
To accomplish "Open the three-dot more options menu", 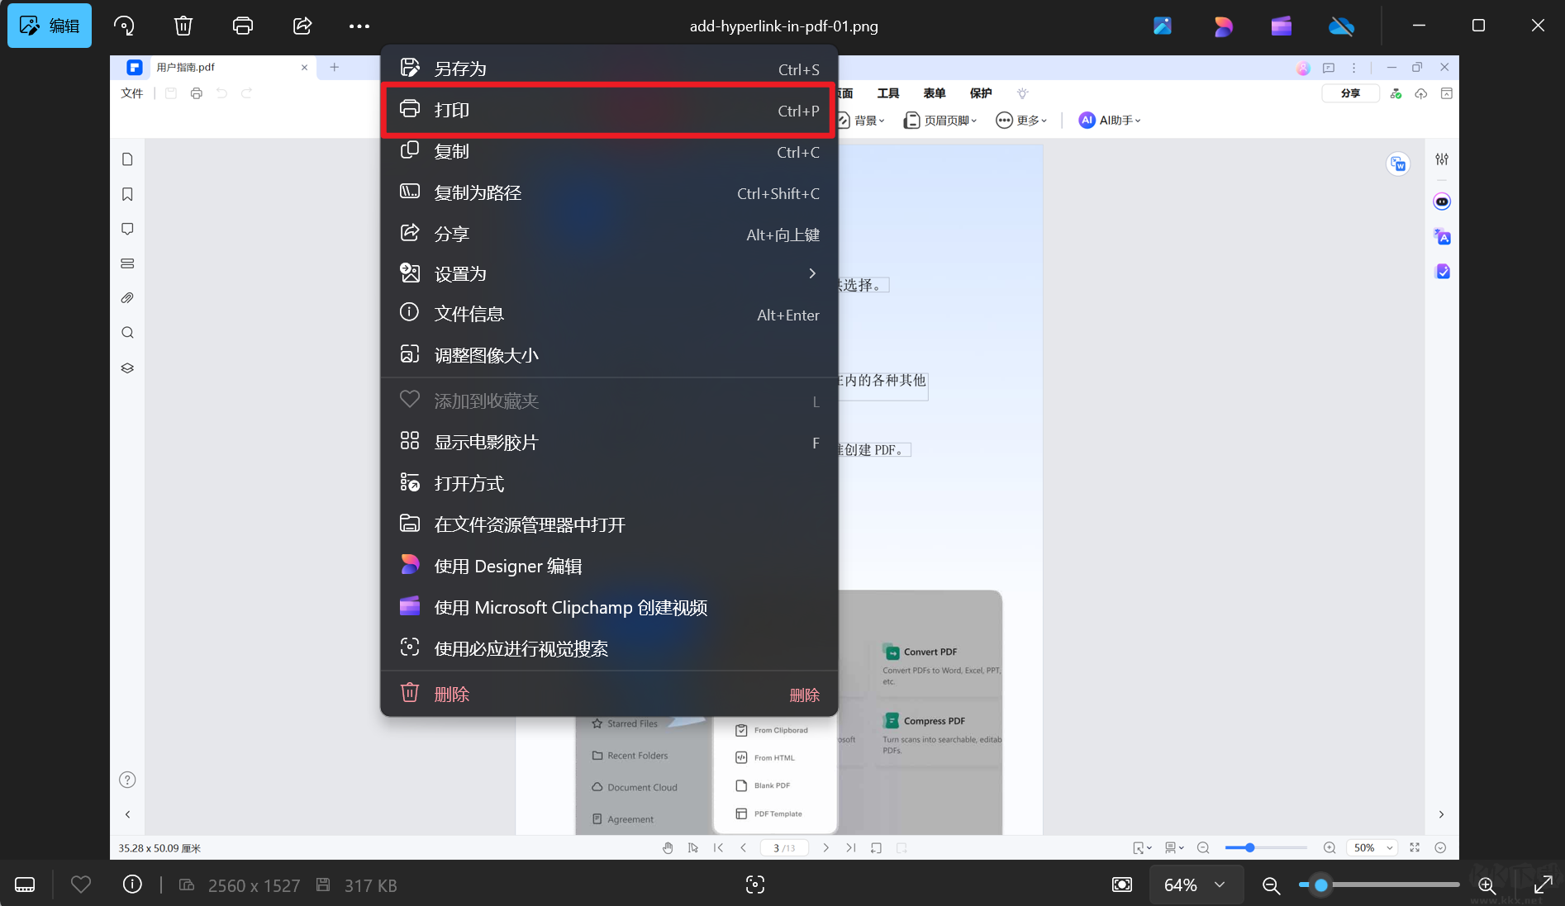I will pyautogui.click(x=358, y=26).
